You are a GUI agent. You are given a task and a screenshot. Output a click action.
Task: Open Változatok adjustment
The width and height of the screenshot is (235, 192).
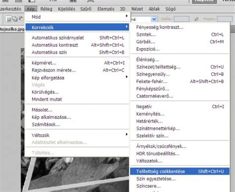[180, 161]
